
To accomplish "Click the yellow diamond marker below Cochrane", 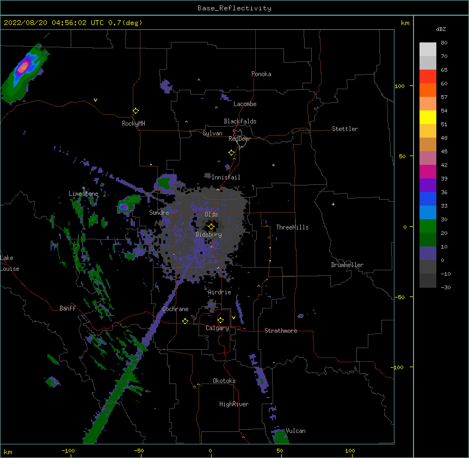I will pyautogui.click(x=185, y=321).
